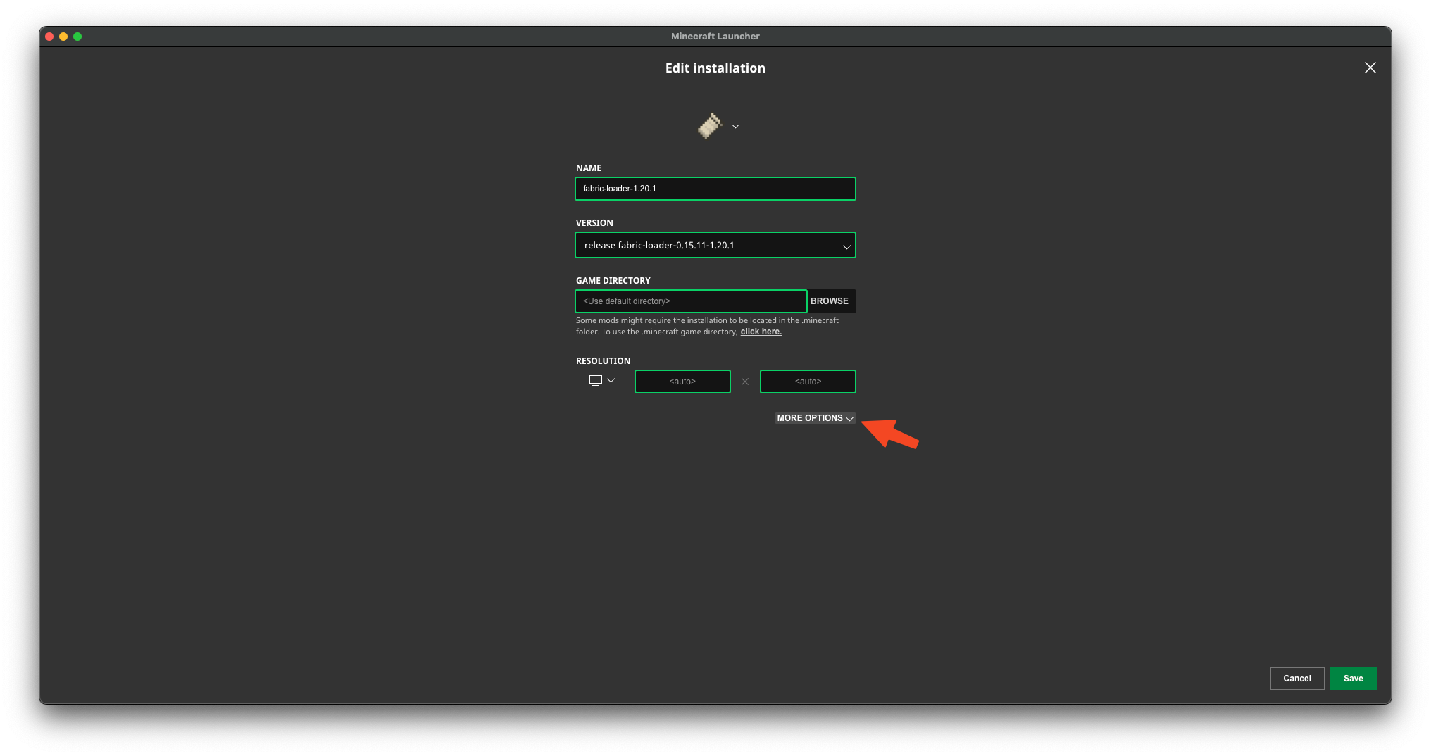Click the multiply symbol between resolution fields
This screenshot has width=1431, height=756.
(745, 382)
